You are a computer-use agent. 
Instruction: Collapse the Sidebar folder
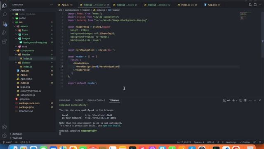16,62
